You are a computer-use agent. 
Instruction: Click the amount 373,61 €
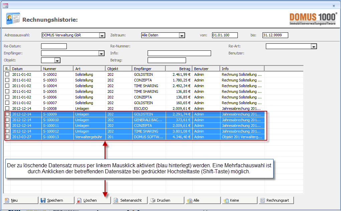coord(183,120)
